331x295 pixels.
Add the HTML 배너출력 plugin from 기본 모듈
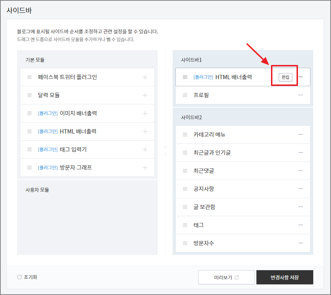point(145,131)
